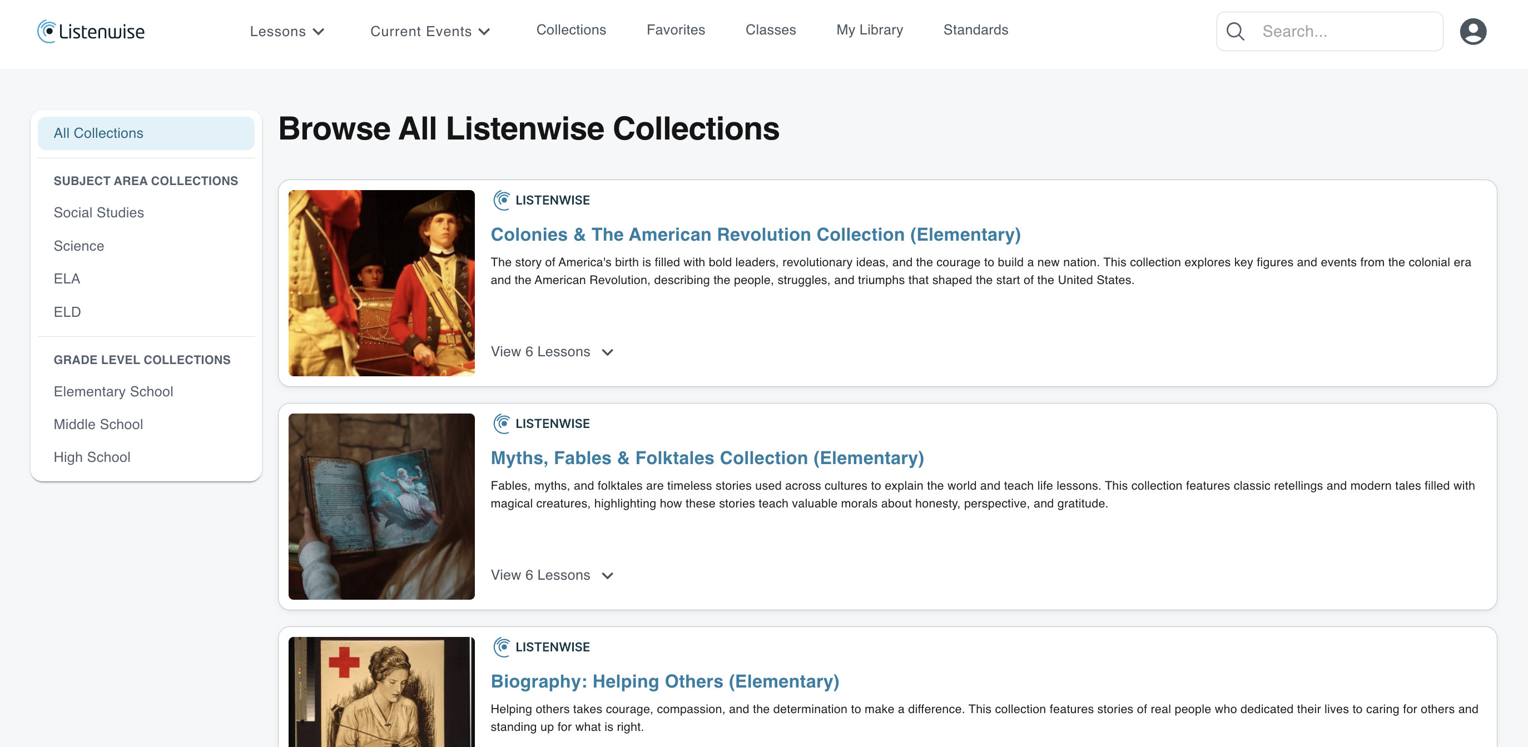Click the Listenwise logo in header
The width and height of the screenshot is (1528, 747).
[x=91, y=32]
